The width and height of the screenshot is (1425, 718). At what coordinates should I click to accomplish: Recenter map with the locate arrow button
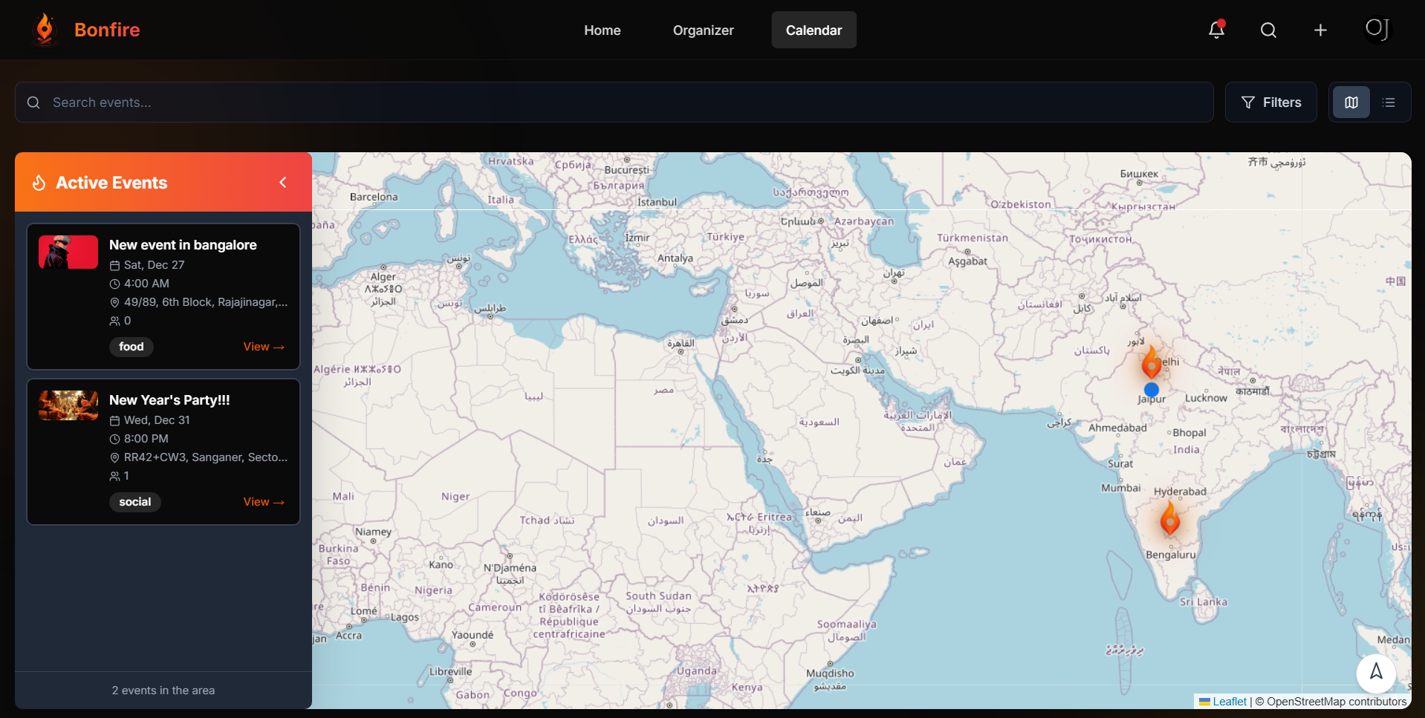pos(1376,672)
